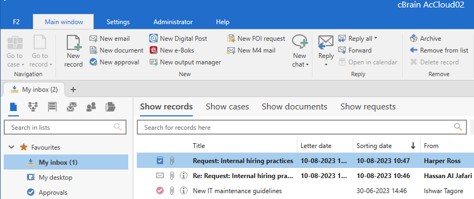Click approval checkmark icon on Ishwar Tagore row
Image resolution: width=474 pixels, height=199 pixels.
pyautogui.click(x=160, y=190)
